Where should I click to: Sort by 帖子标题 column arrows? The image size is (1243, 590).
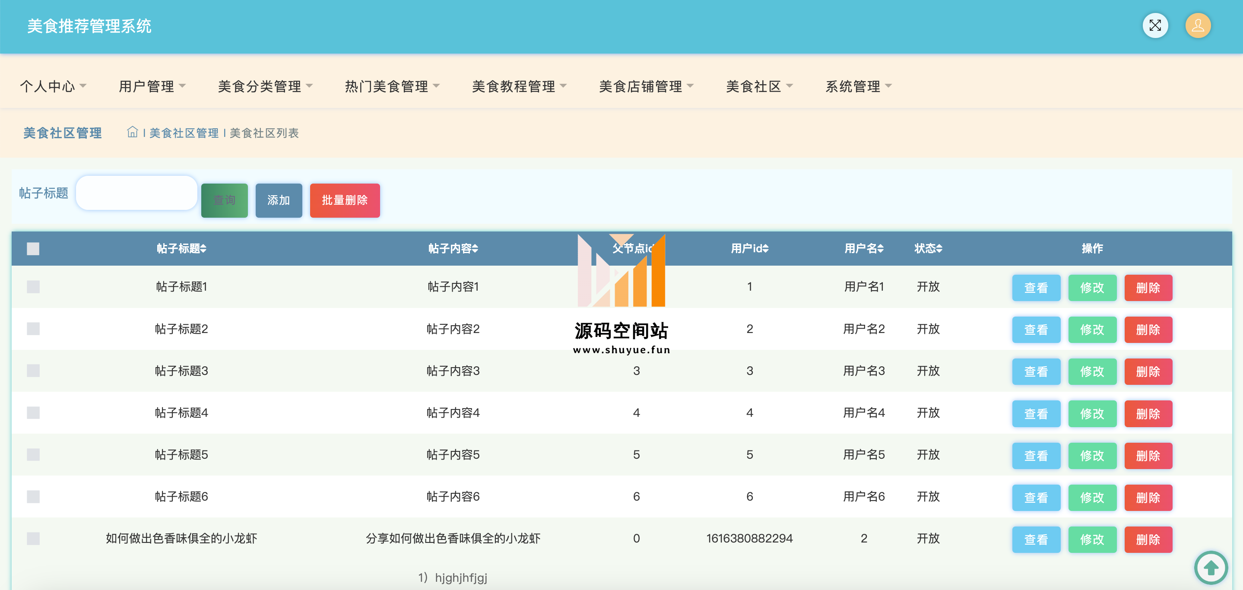coord(203,248)
